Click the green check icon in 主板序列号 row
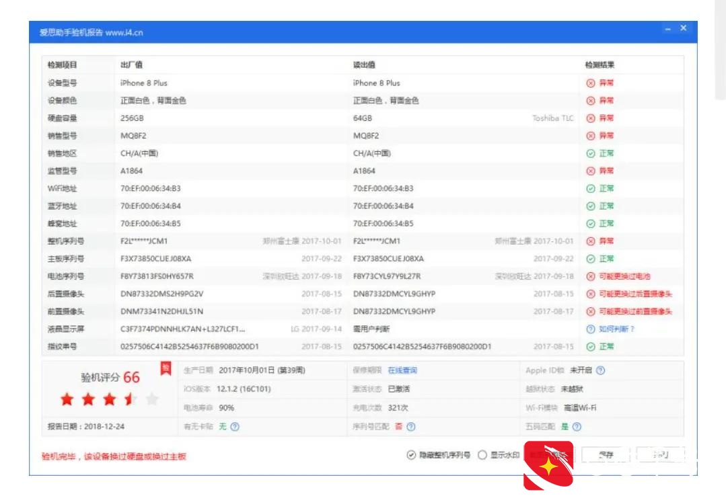The width and height of the screenshot is (726, 496). click(x=590, y=259)
